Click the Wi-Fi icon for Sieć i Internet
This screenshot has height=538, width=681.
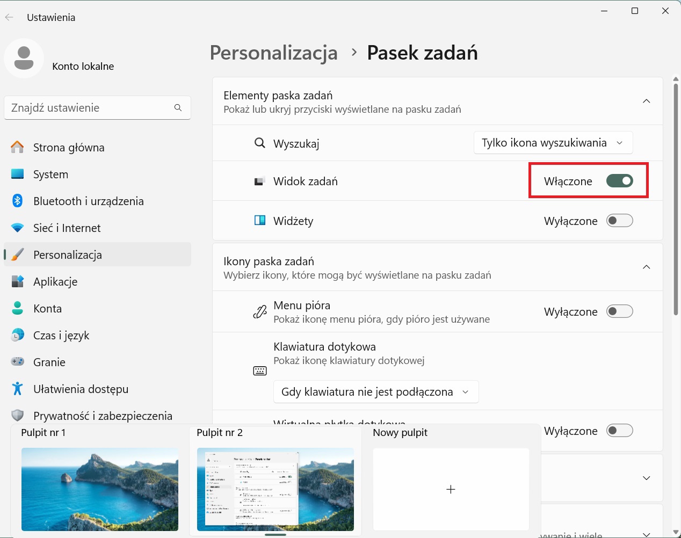click(18, 228)
